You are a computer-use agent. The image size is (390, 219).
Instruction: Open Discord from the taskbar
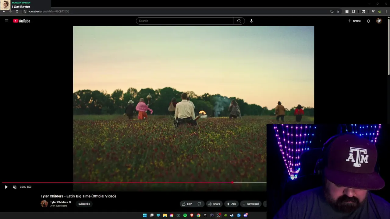246,215
